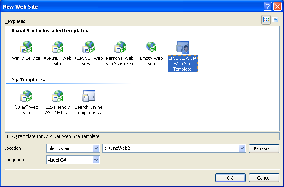This screenshot has width=284, height=187.
Task: Click the "Location:" label
Action: 13,148
